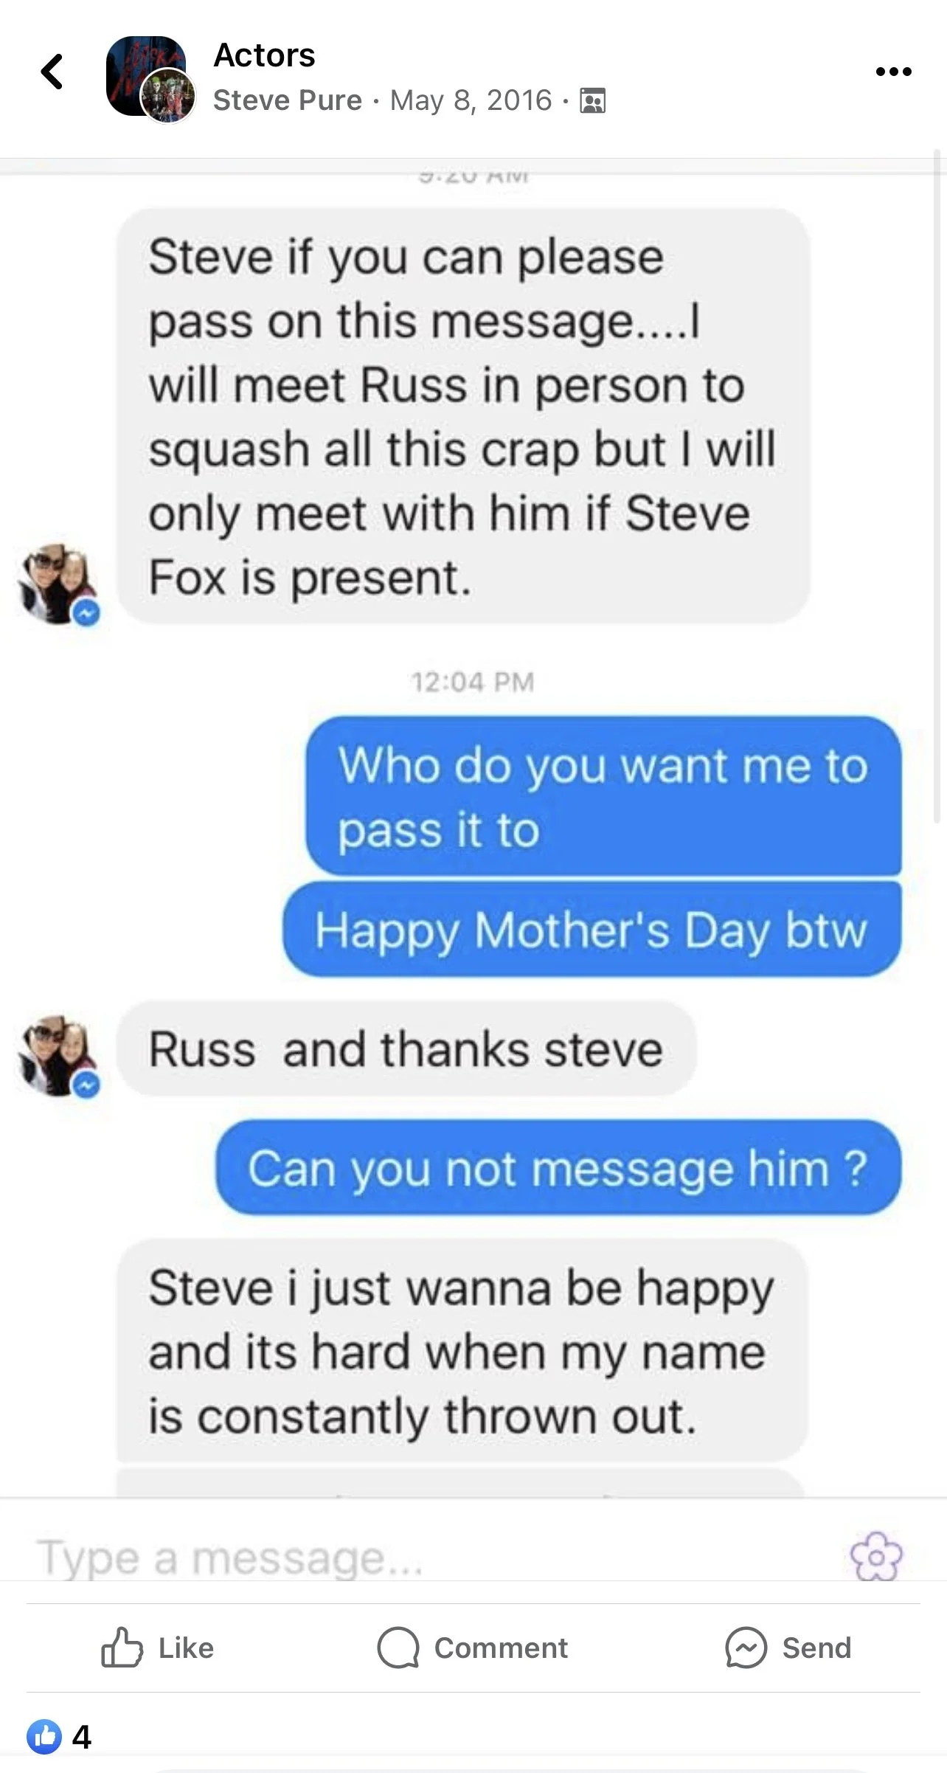Tap the Happy Mother's Day btw bubble
Screen dimensions: 947x1773
pyautogui.click(x=592, y=930)
